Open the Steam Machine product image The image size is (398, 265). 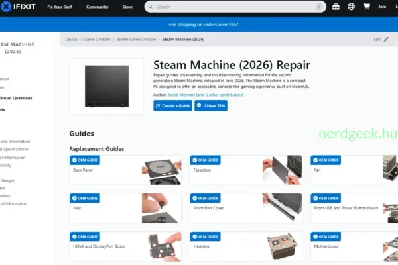107,86
